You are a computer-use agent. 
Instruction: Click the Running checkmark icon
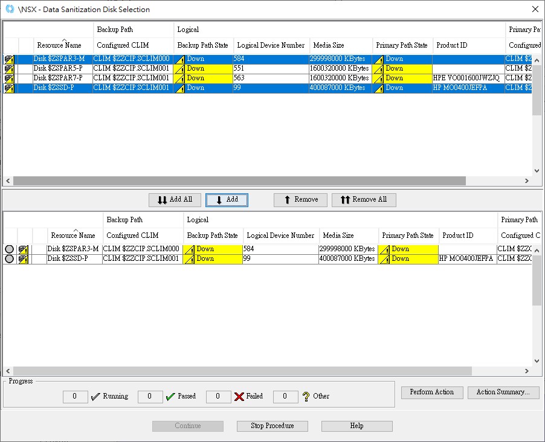pyautogui.click(x=95, y=397)
